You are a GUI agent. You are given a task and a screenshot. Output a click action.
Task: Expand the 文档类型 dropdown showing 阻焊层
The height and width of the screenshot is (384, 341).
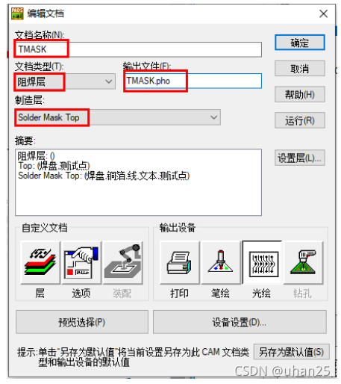[x=65, y=81]
